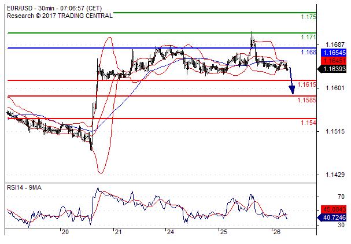Click the 1.1601 price axis value
Viewport: 351px width, 244px height.
click(x=335, y=88)
